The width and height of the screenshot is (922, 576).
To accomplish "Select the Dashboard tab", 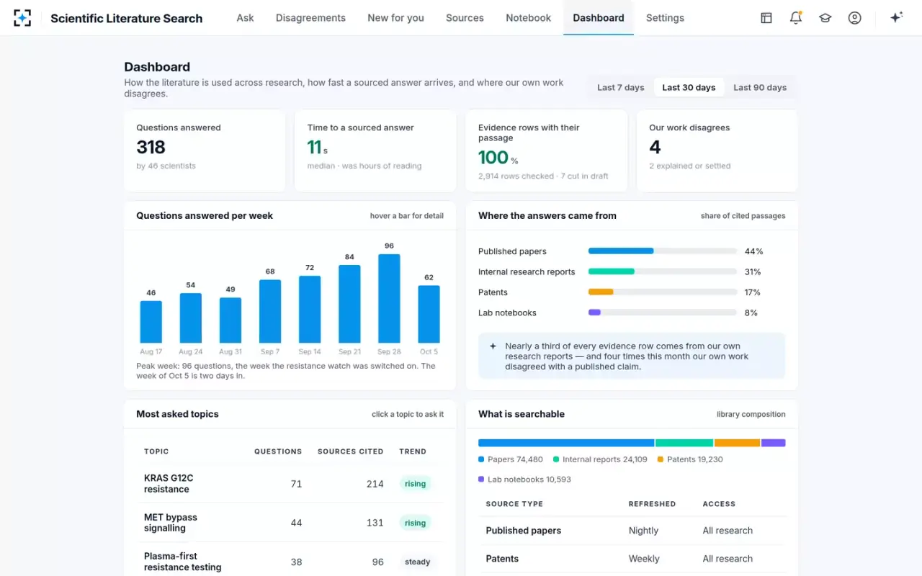I will [x=599, y=18].
